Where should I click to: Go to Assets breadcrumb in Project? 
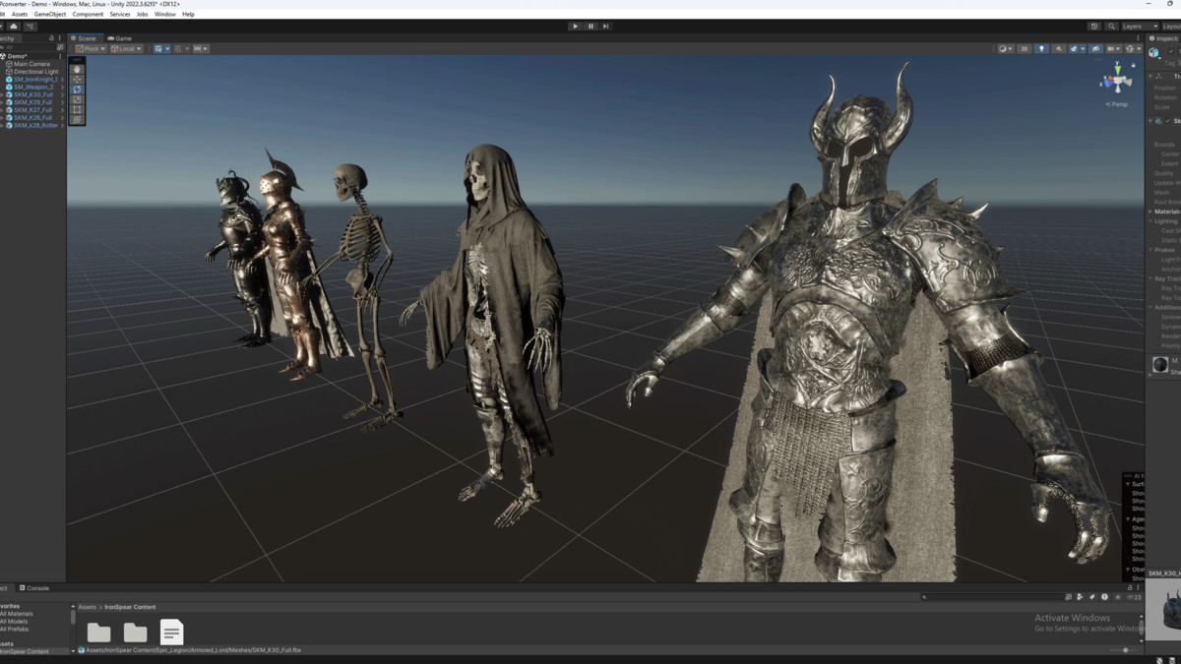(88, 607)
